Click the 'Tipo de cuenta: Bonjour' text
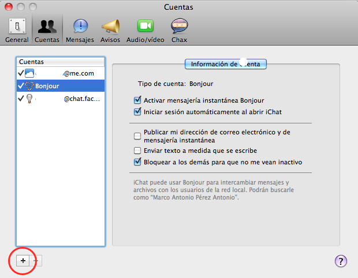Screen dimensions: 358x278 click(176, 84)
